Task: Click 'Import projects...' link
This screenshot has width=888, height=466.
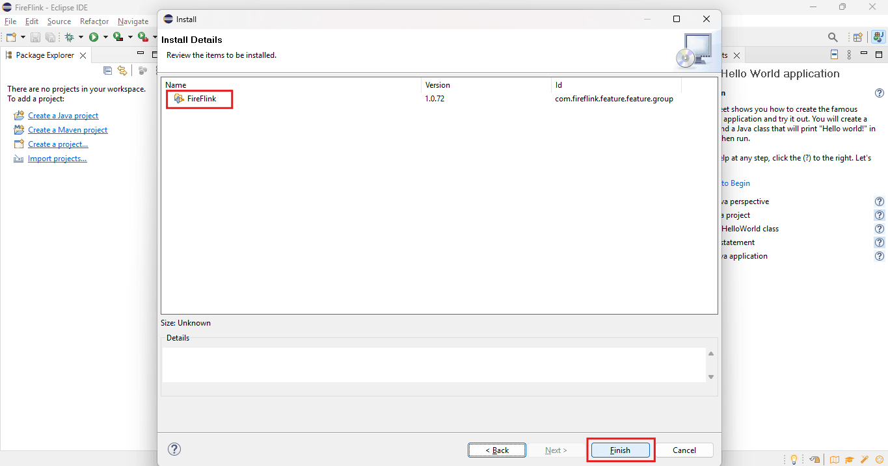Action: click(57, 159)
